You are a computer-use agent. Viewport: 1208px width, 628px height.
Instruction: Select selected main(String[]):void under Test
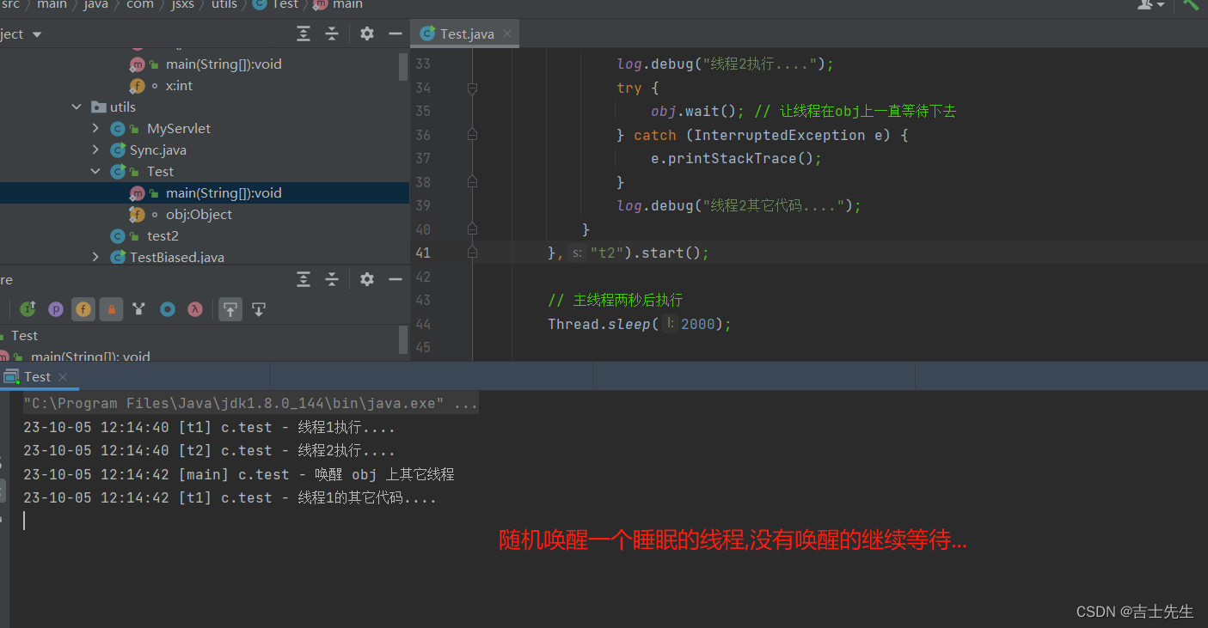pyautogui.click(x=224, y=193)
